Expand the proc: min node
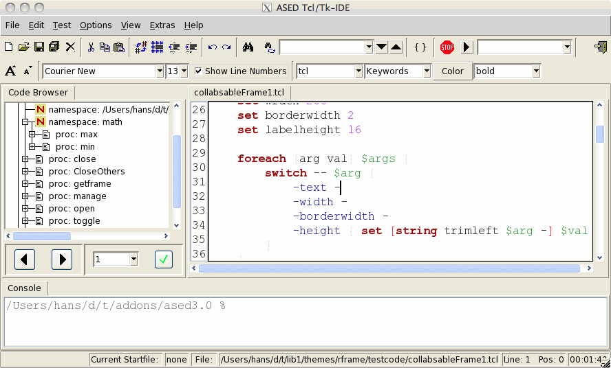This screenshot has height=368, width=611. coord(32,147)
